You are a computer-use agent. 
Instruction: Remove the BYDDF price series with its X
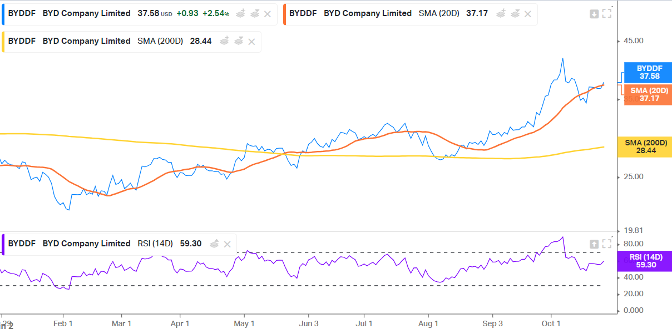tap(268, 13)
